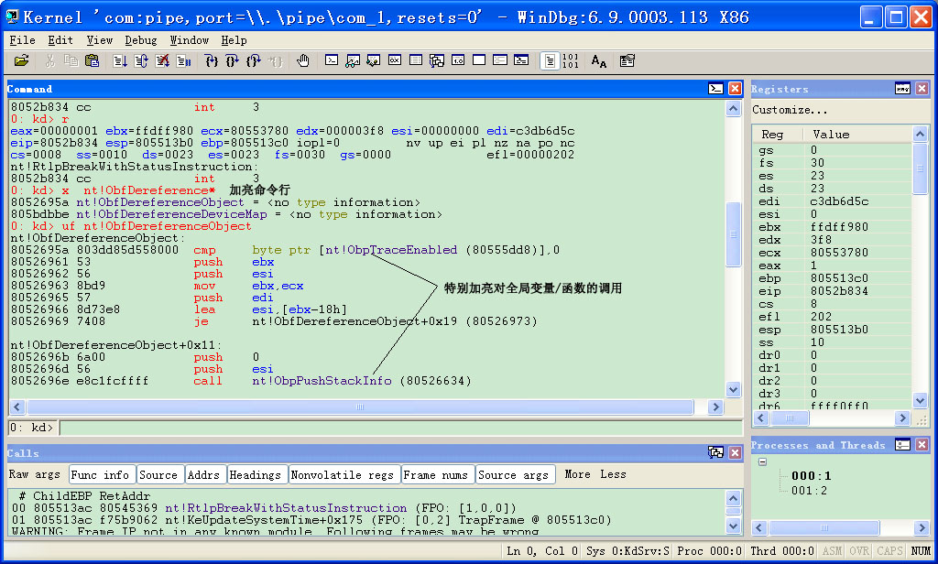938x564 pixels.
Task: Open the View menu
Action: [x=99, y=40]
